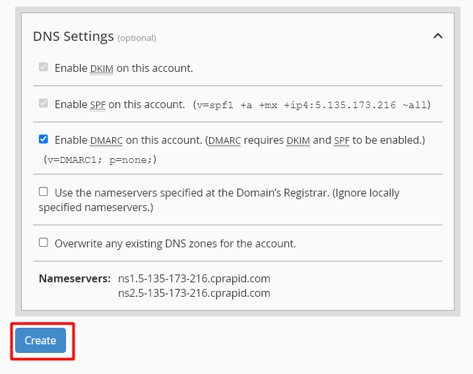Check Overwrite any existing DNS zones

(44, 242)
